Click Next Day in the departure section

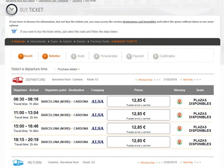(x=188, y=80)
